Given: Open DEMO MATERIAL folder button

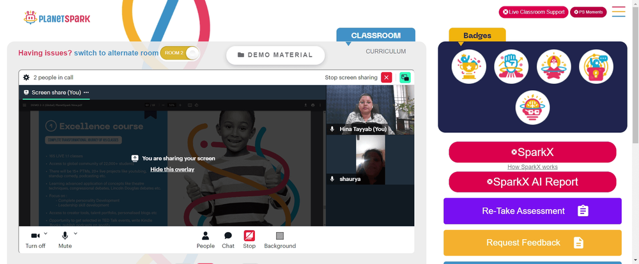Looking at the screenshot, I should pos(275,55).
